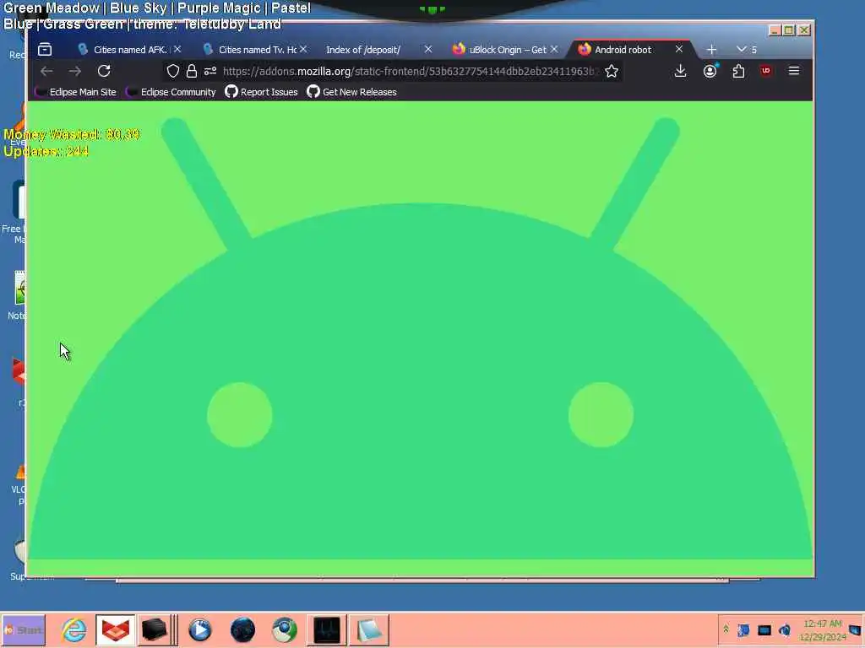Open the Report Issues bookmark
Screen dimensions: 865x648
click(x=262, y=92)
